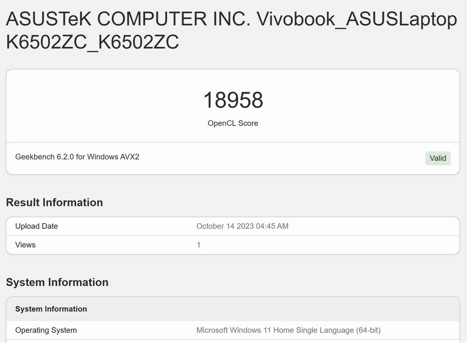
Task: Click the October 14 2023 04:45 AM value
Action: tap(242, 226)
